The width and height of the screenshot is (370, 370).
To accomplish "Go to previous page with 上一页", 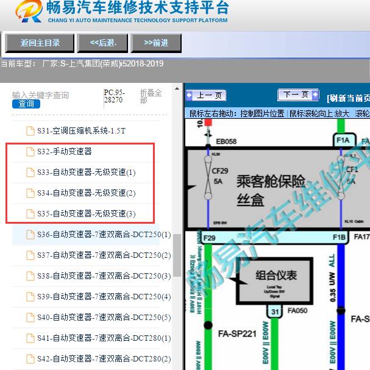I will (206, 95).
